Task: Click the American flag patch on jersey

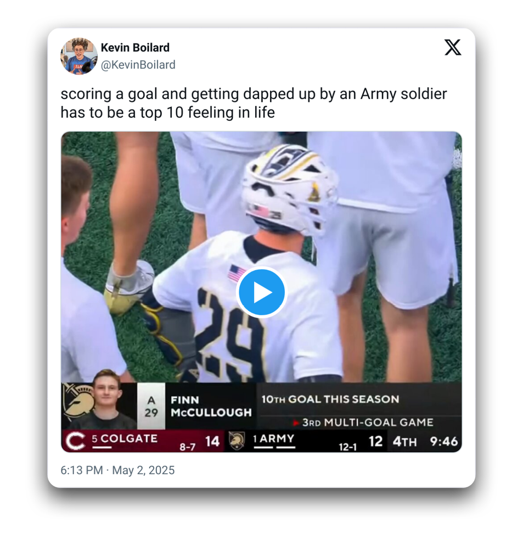Action: 237,273
